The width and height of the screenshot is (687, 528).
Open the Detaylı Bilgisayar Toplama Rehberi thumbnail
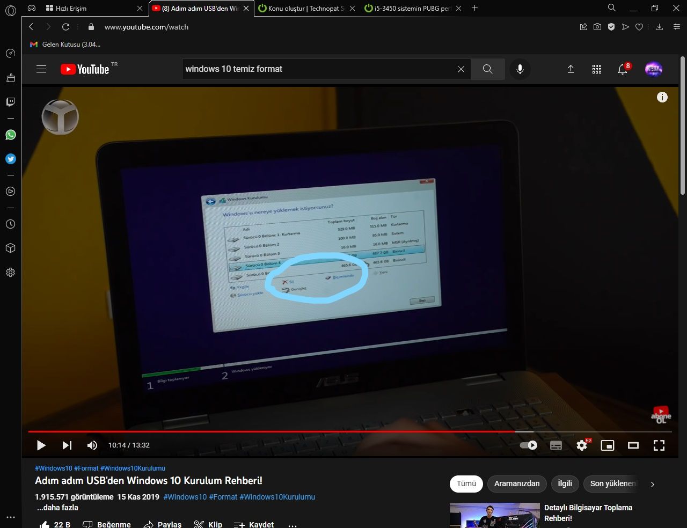[495, 515]
